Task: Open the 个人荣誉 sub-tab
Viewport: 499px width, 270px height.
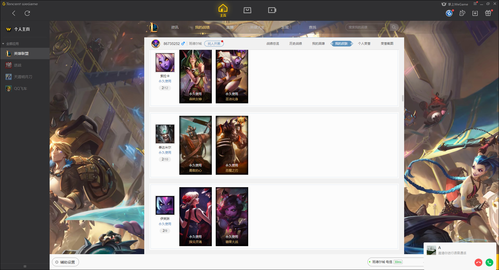Action: [364, 44]
